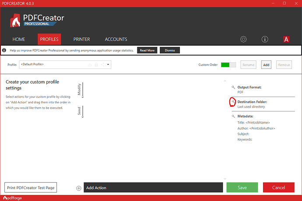Click the 'Subject:' metadata line
The width and height of the screenshot is (302, 201).
(243, 134)
